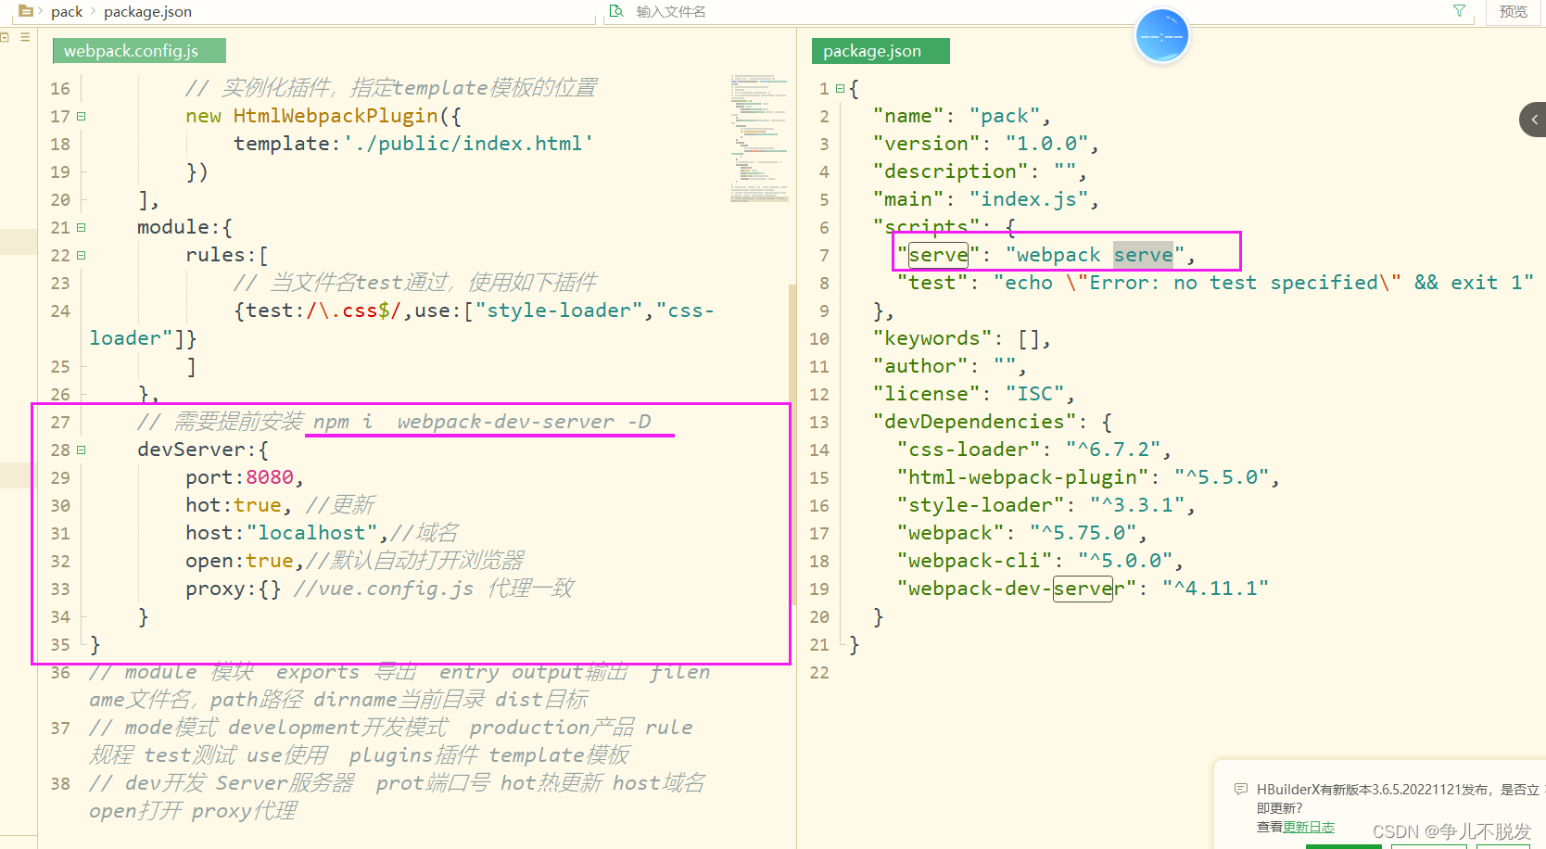1546x849 pixels.
Task: Open the outline list icon in left gutter
Action: [25, 37]
